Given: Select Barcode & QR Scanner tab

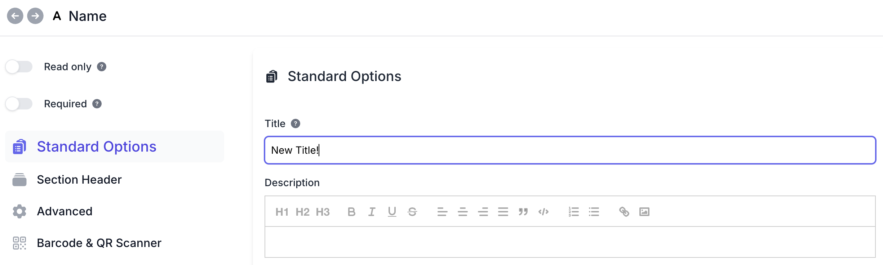Looking at the screenshot, I should click(99, 243).
